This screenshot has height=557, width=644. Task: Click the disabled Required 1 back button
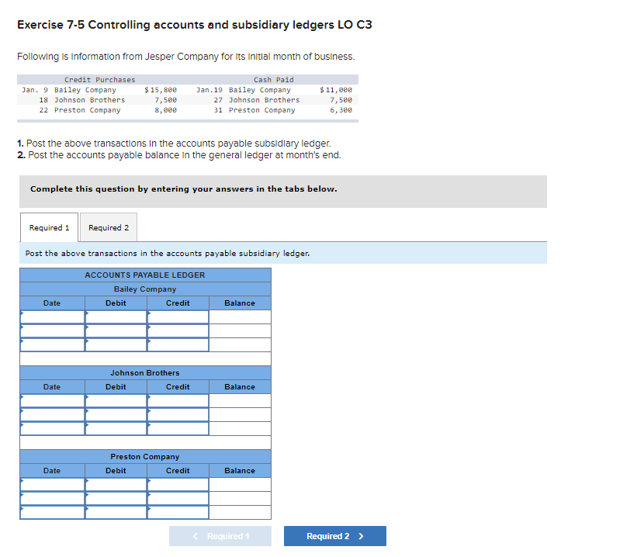click(220, 535)
